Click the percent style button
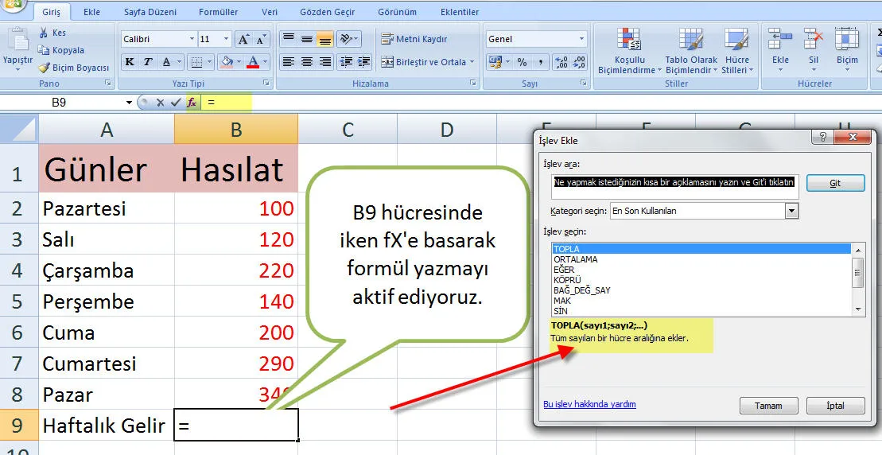The height and width of the screenshot is (455, 882). (x=522, y=62)
